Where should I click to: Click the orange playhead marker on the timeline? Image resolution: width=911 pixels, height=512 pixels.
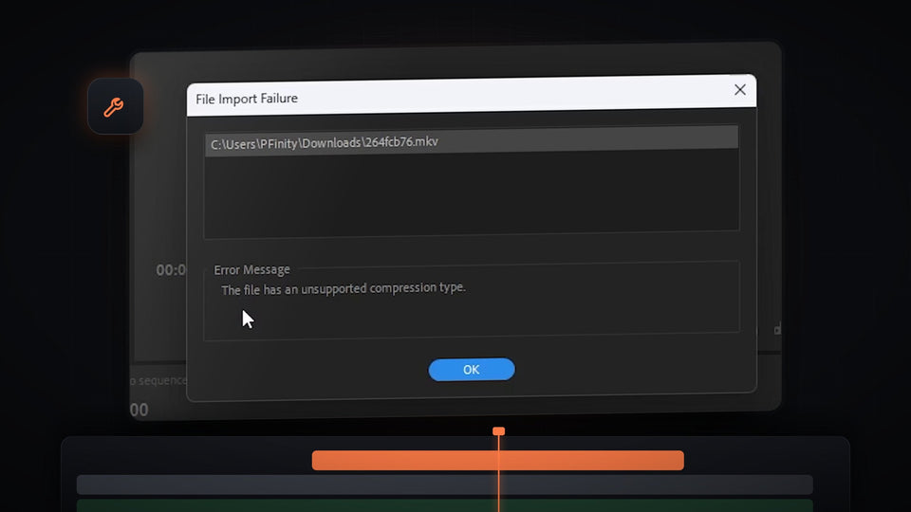498,431
